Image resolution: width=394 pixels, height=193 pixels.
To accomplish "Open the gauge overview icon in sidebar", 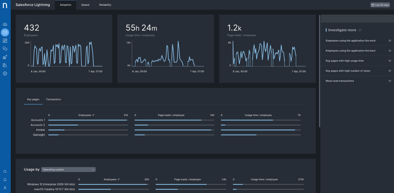I will [x=5, y=24].
